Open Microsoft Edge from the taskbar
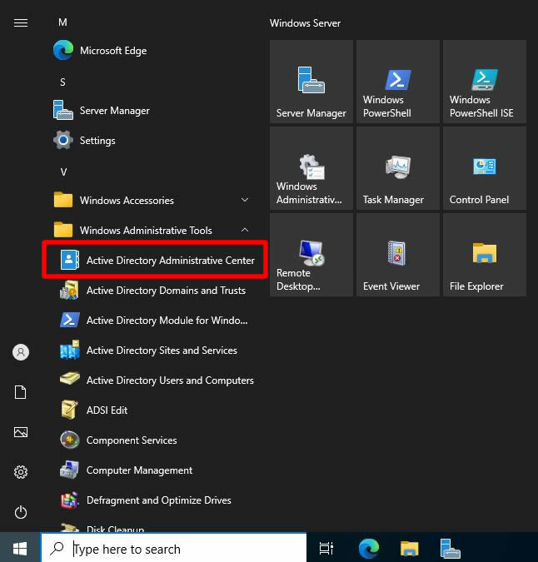538x562 pixels. 369,549
